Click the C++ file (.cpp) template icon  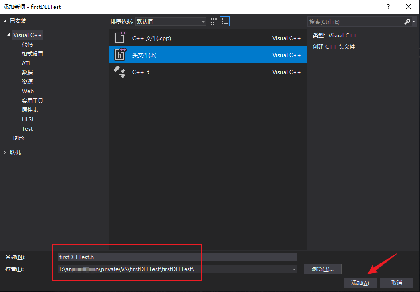coord(120,38)
